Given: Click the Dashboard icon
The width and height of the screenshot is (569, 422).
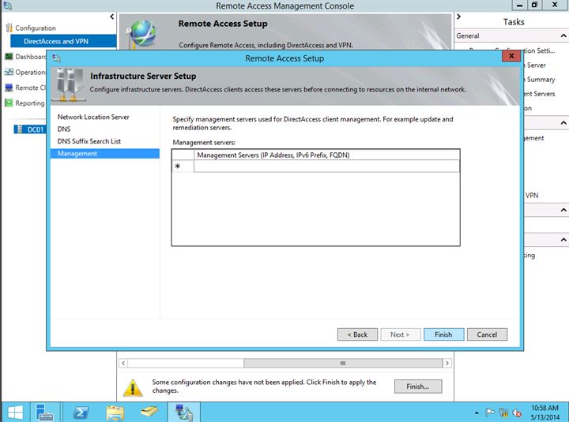Looking at the screenshot, I should [9, 57].
